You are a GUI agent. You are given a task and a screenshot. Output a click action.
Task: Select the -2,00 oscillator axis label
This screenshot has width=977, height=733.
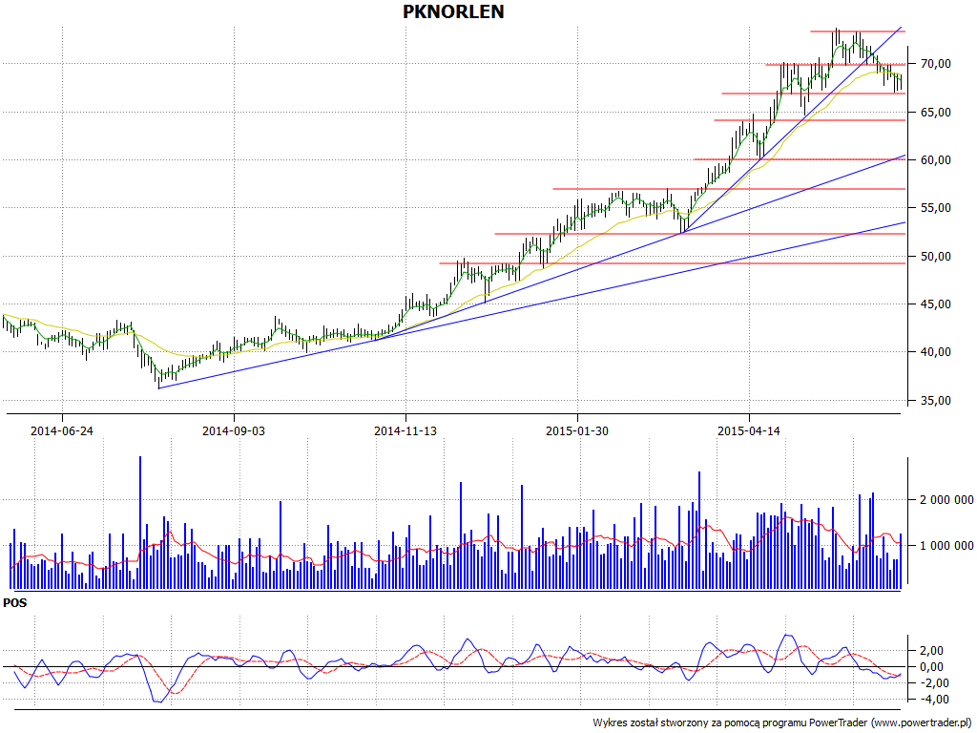pyautogui.click(x=933, y=683)
